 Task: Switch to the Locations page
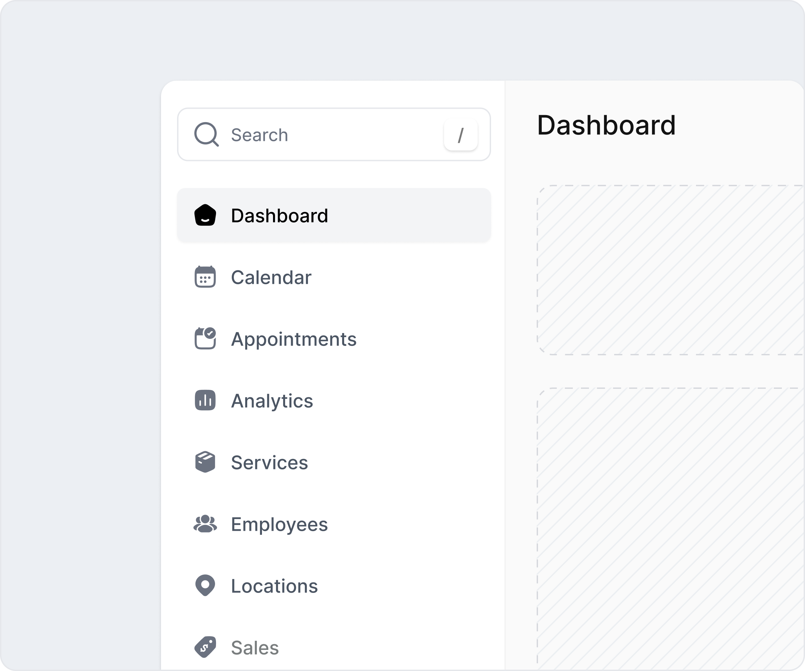coord(274,586)
